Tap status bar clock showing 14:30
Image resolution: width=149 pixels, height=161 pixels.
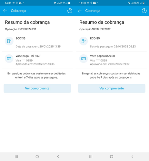(x=83, y=3)
